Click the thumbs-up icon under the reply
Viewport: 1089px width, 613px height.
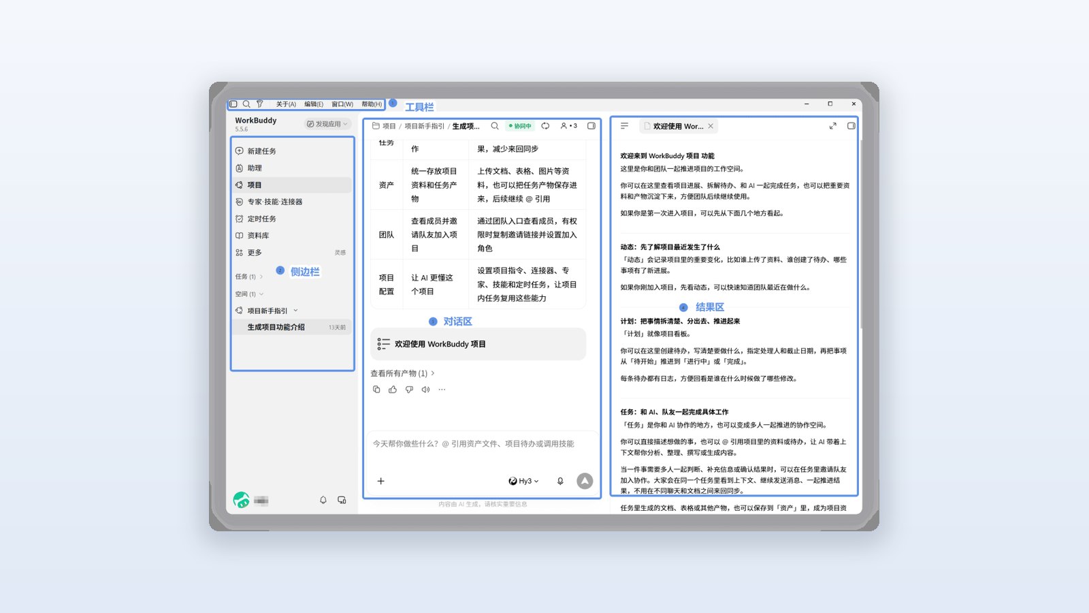pyautogui.click(x=393, y=390)
